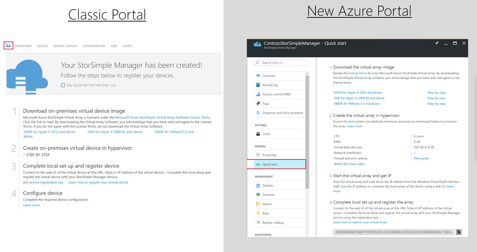
Task: Click the sidebar Search input field
Action: (282, 63)
